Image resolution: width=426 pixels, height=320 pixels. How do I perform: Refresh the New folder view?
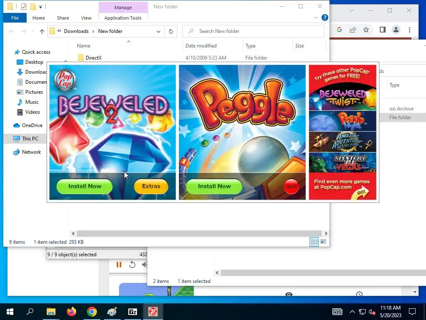(171, 31)
